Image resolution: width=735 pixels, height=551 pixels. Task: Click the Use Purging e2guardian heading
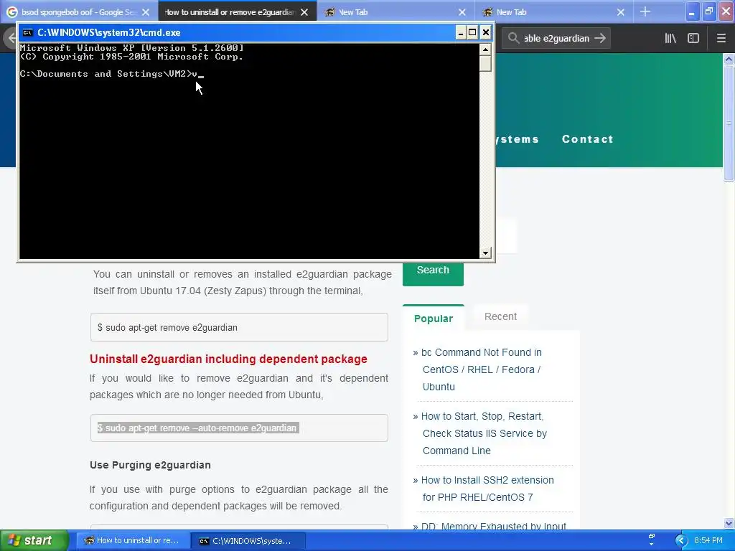[150, 465]
